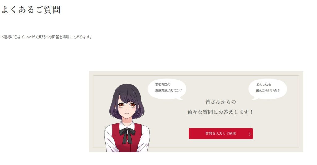Click the どんな枕を line in the right bubble

coord(263,85)
